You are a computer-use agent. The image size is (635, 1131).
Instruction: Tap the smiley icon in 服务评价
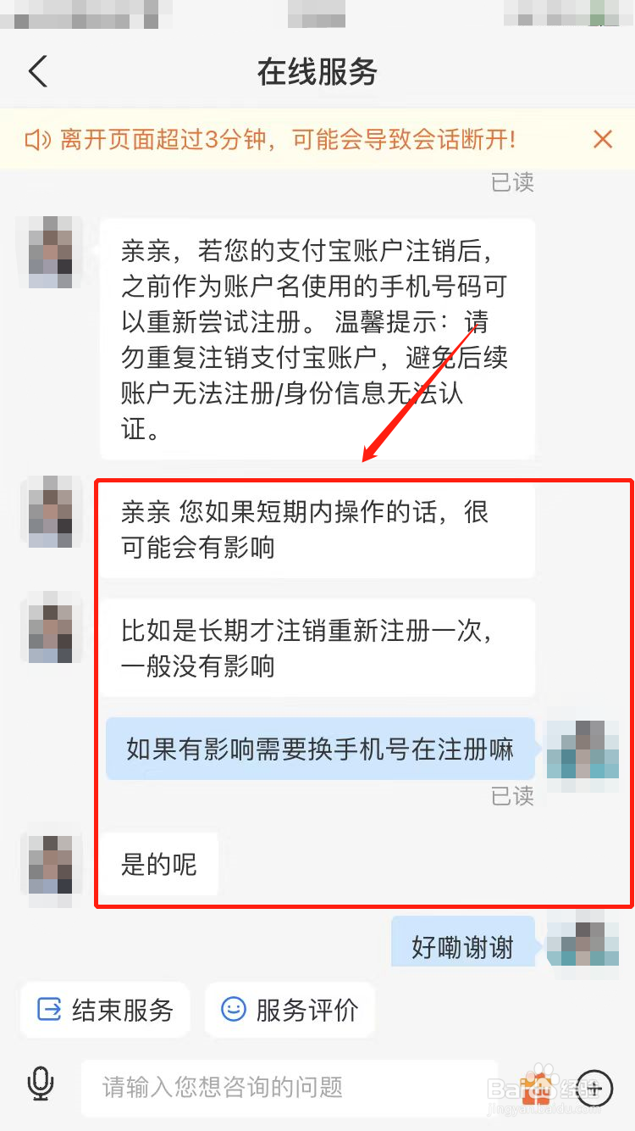[x=233, y=1009]
